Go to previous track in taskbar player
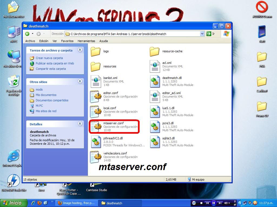 (x=207, y=203)
